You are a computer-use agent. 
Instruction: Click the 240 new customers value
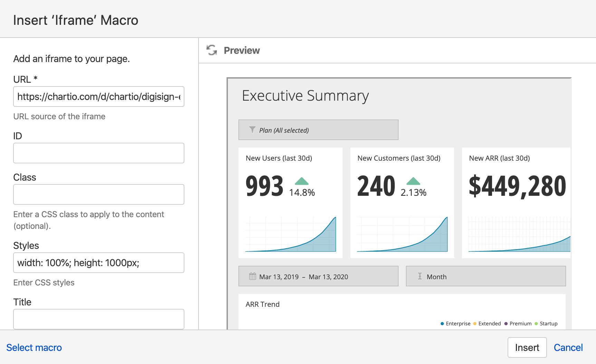pyautogui.click(x=376, y=186)
